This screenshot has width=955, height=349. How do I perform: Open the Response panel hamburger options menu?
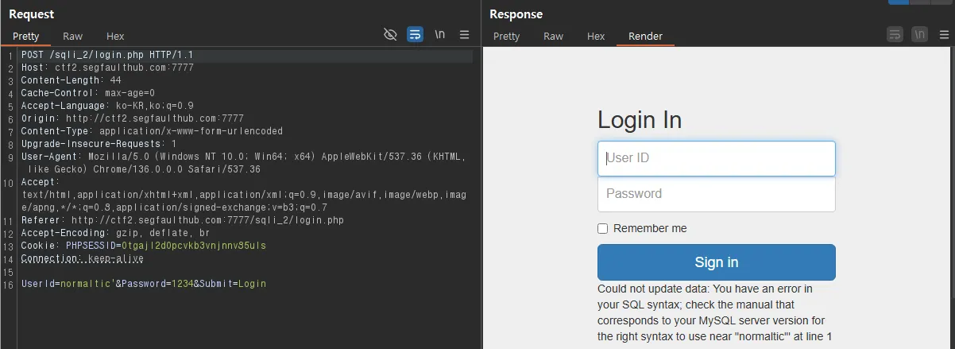tap(943, 34)
